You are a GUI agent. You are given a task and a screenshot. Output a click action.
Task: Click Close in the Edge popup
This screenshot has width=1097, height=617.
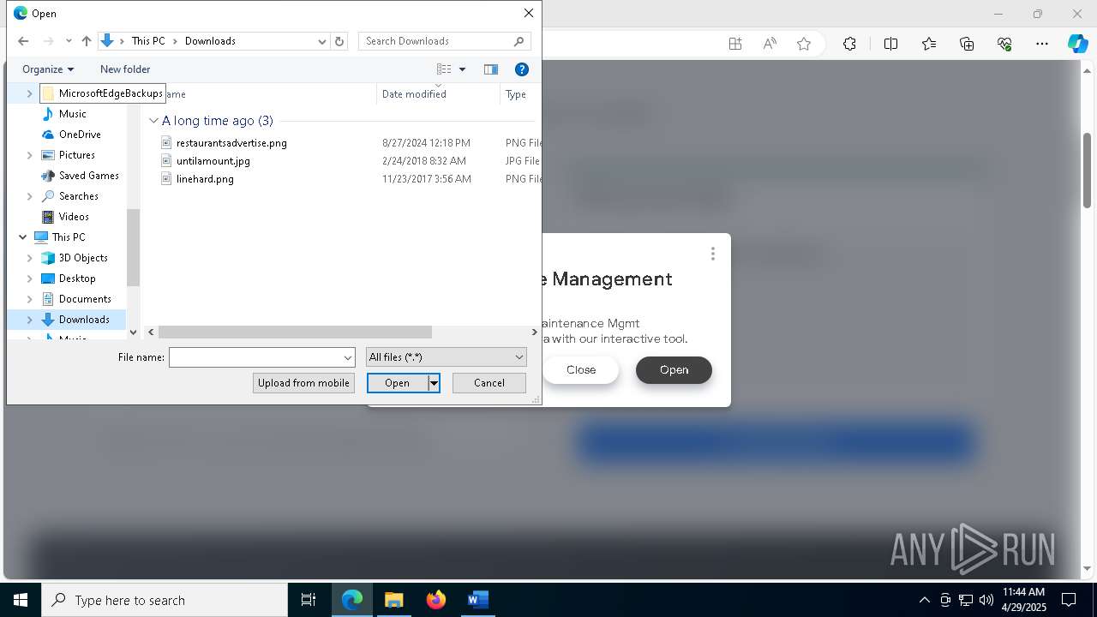(581, 370)
